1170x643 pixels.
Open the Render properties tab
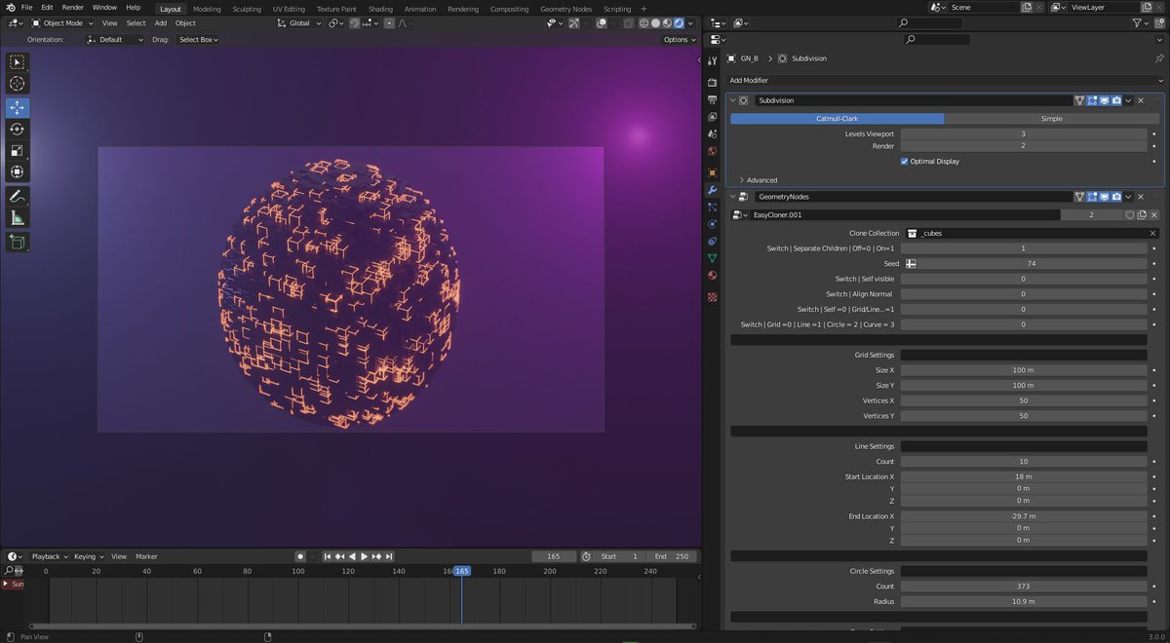coord(713,83)
